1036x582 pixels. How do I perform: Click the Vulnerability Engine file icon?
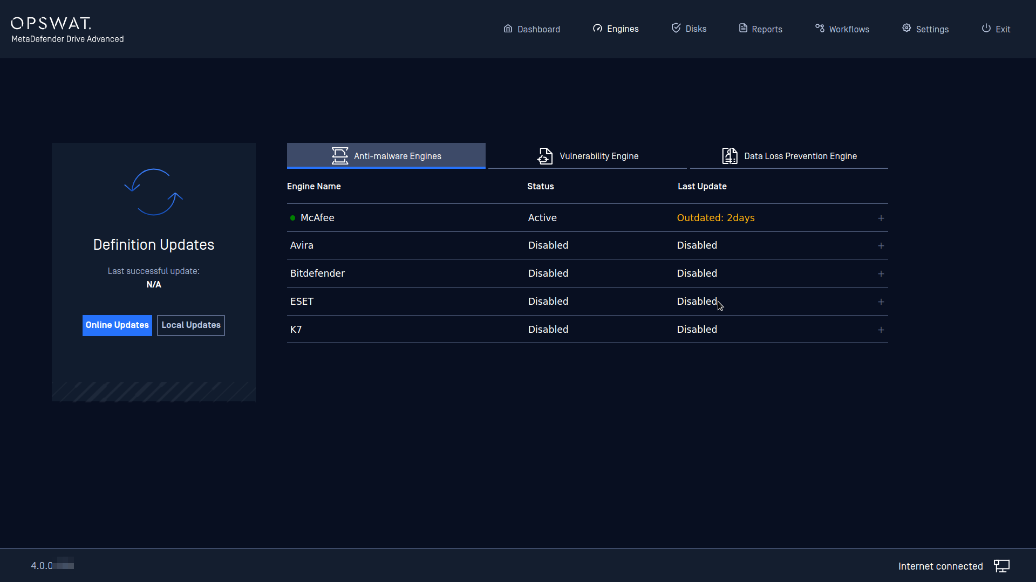click(545, 156)
